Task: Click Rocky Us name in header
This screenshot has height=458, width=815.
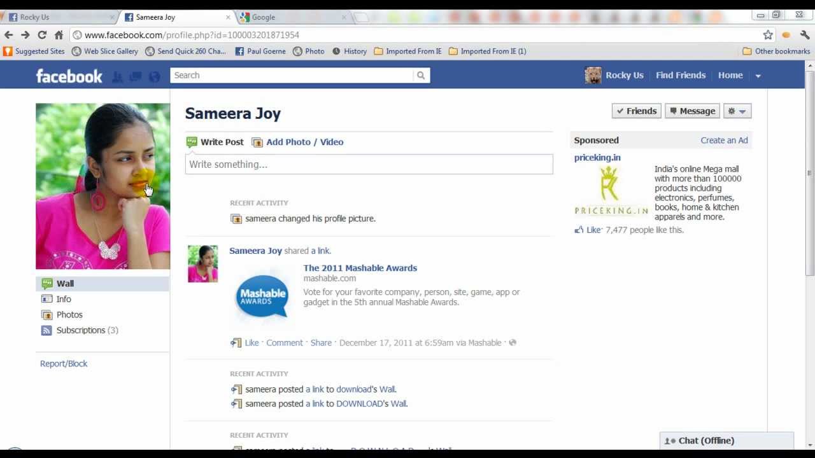Action: tap(625, 75)
